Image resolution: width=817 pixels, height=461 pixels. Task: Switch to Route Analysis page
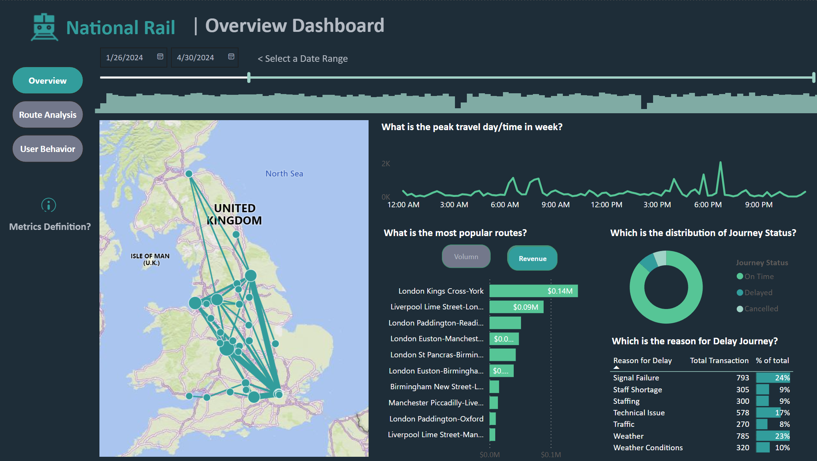(x=48, y=115)
